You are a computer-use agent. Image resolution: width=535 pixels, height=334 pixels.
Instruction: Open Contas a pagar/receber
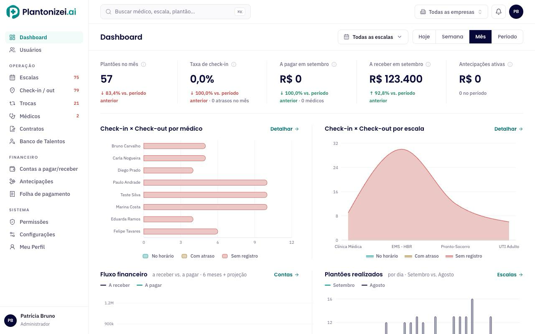click(44, 169)
